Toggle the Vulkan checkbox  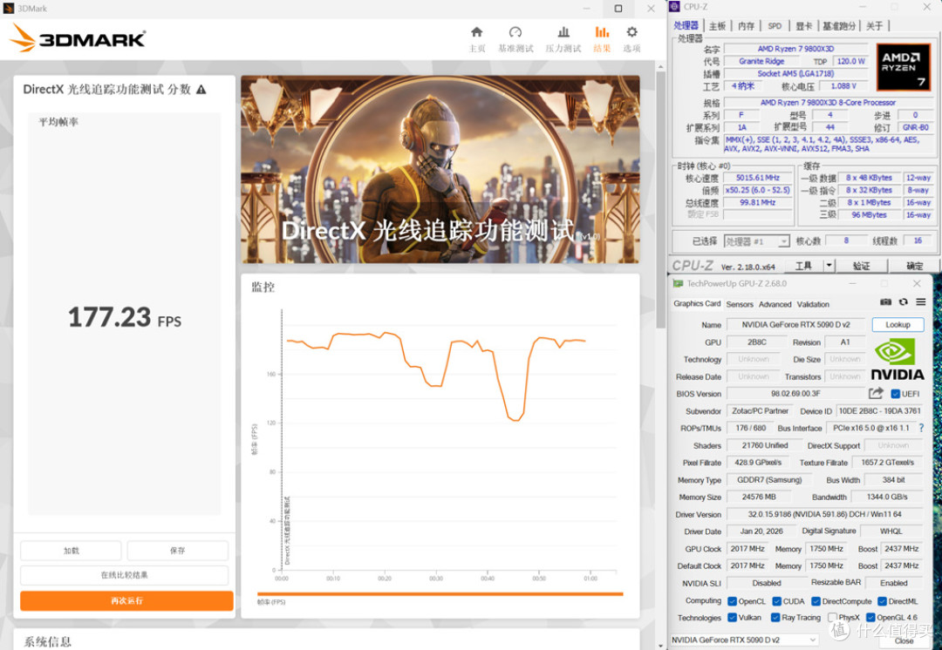click(732, 617)
